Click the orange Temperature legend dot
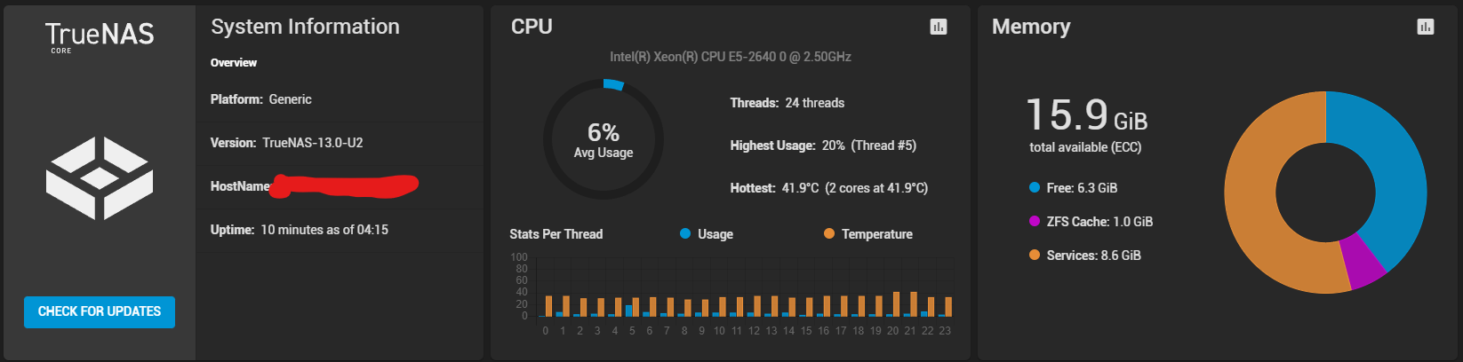The image size is (1463, 362). 829,234
